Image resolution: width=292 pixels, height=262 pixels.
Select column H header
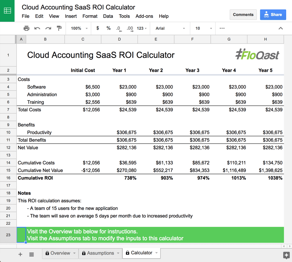point(266,39)
